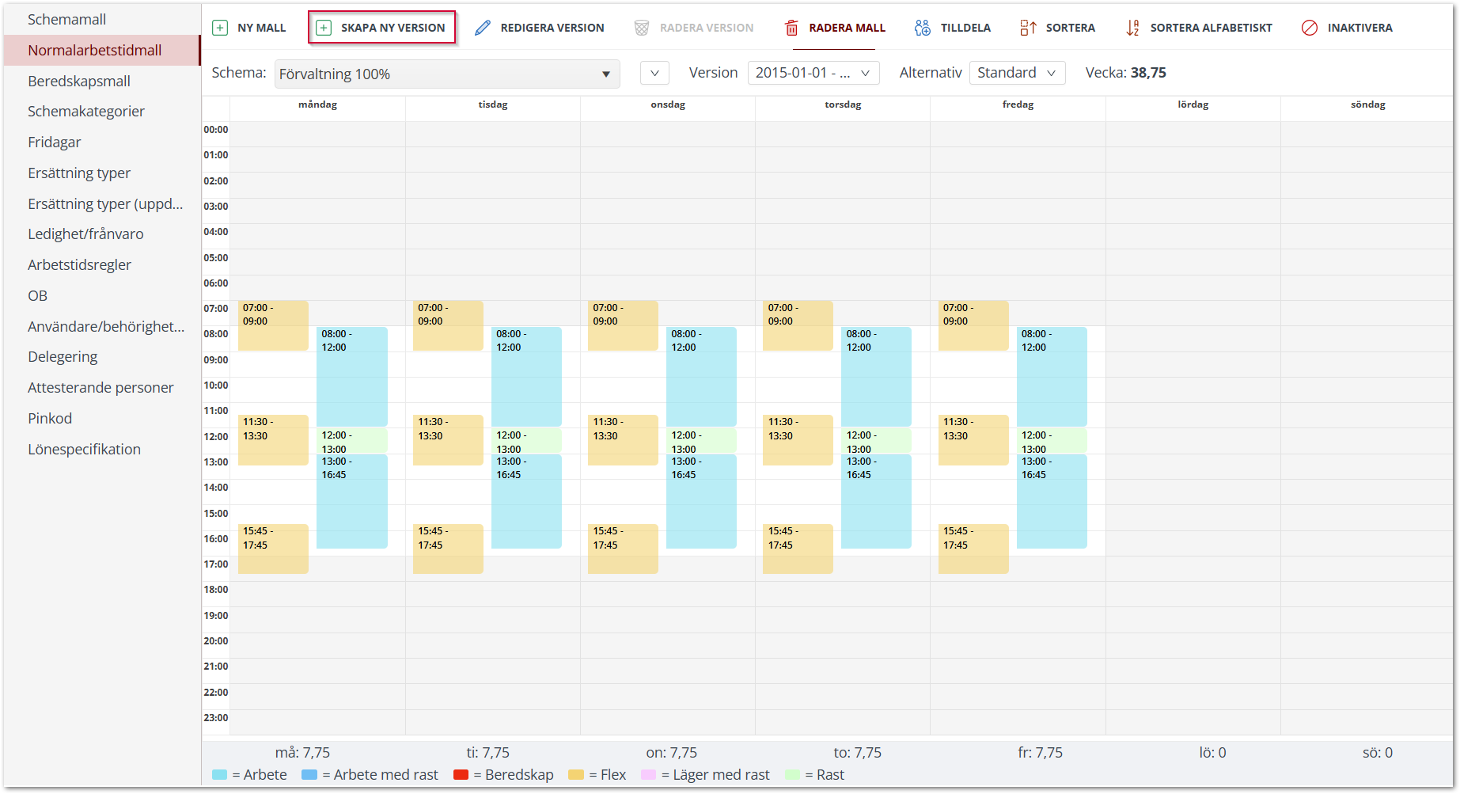Click the INAKTIVERA label
Screen dimensions: 1460x794
point(1360,28)
